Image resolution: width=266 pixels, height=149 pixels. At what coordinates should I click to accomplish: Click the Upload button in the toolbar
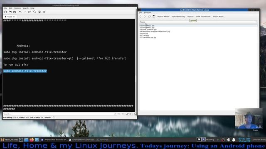(190, 17)
